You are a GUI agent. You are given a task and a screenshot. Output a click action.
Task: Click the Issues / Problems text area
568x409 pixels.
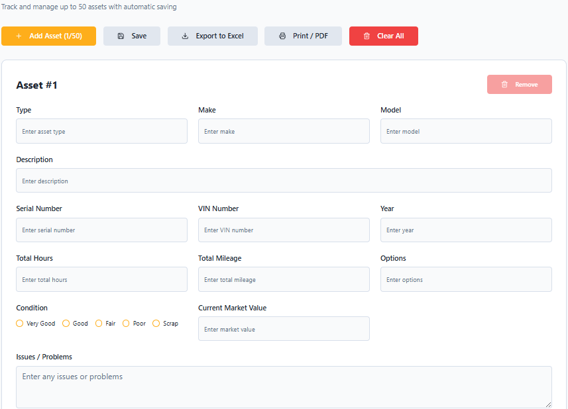[x=284, y=387]
